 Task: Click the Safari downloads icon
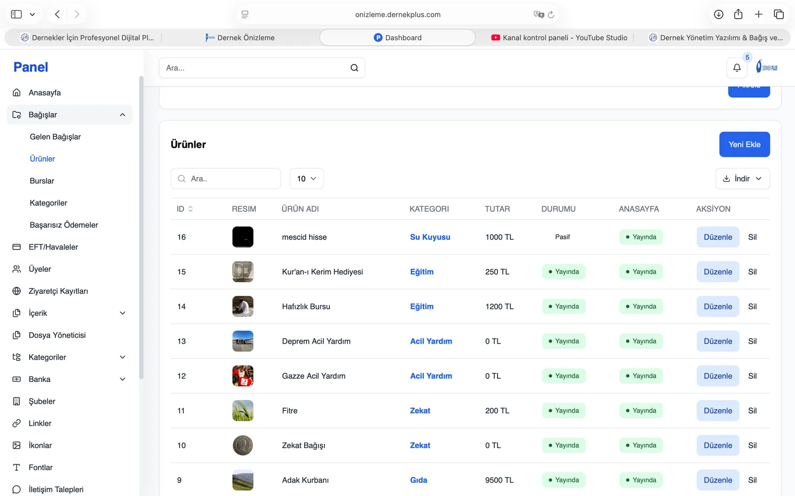point(718,14)
